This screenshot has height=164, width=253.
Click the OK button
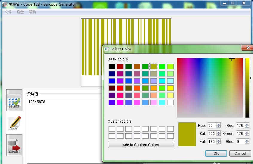pyautogui.click(x=216, y=153)
